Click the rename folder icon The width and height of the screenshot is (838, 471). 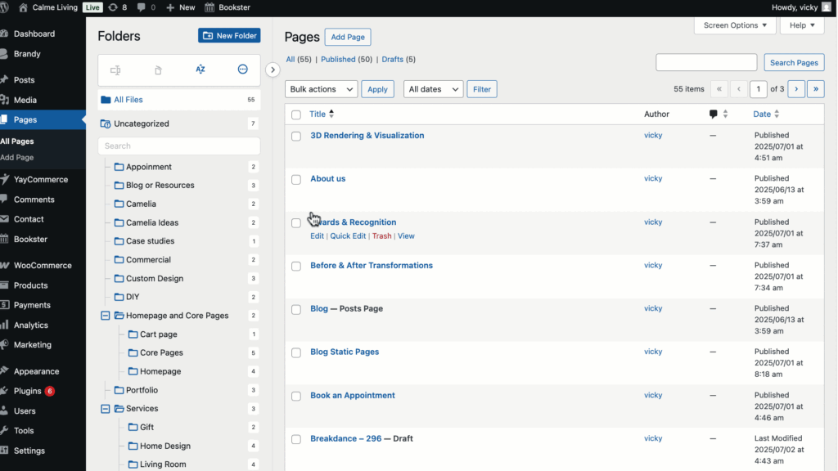tap(115, 70)
